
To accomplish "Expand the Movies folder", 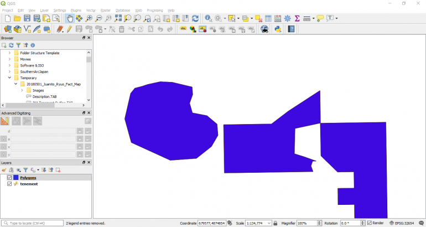I will [x=9, y=59].
